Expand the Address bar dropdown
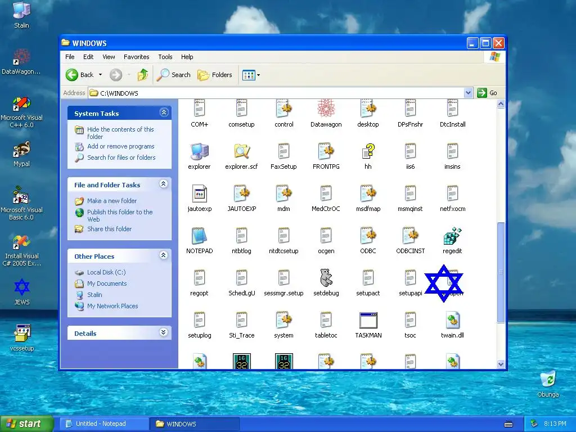This screenshot has height=432, width=576. [468, 93]
